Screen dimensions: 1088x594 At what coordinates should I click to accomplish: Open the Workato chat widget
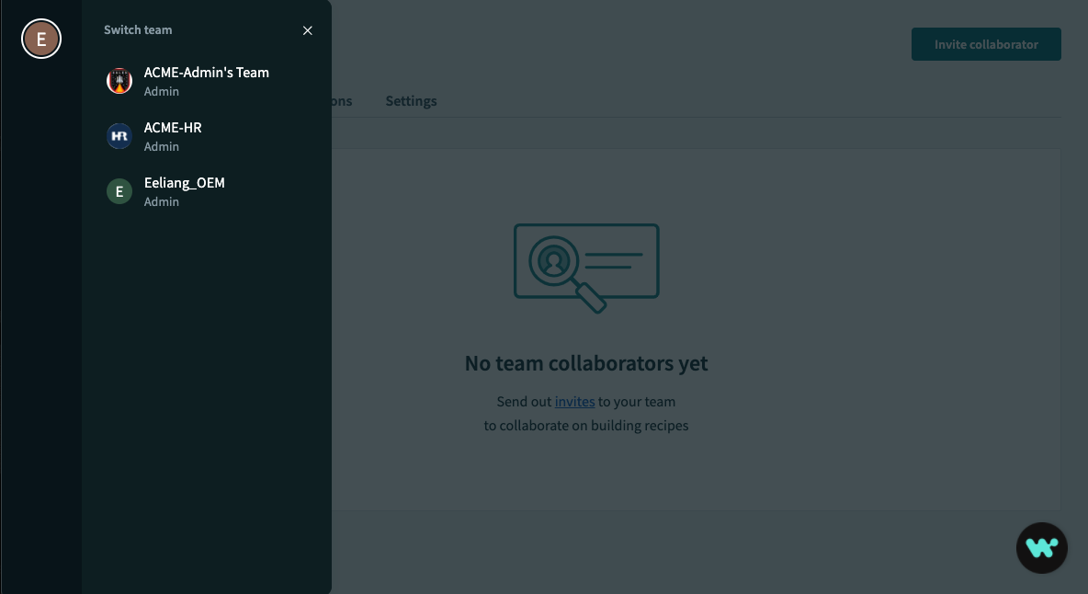pyautogui.click(x=1041, y=547)
